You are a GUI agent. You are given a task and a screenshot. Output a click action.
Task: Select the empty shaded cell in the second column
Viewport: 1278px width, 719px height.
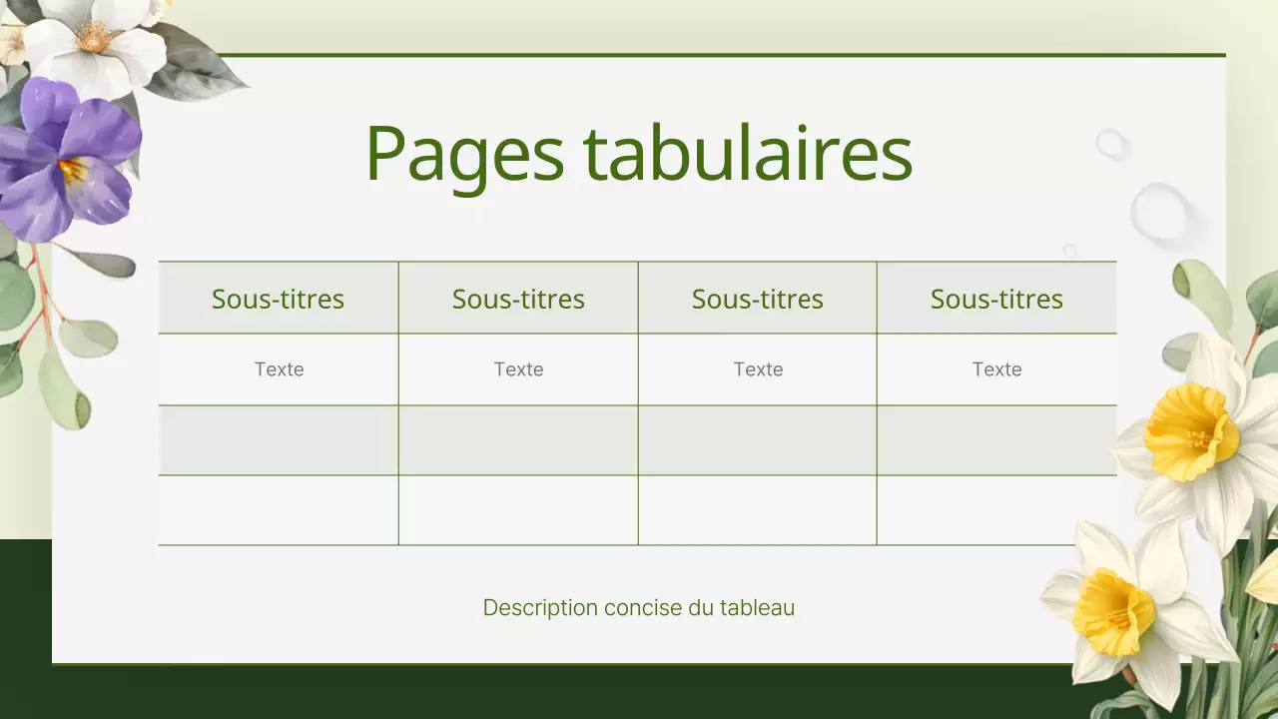click(x=518, y=439)
